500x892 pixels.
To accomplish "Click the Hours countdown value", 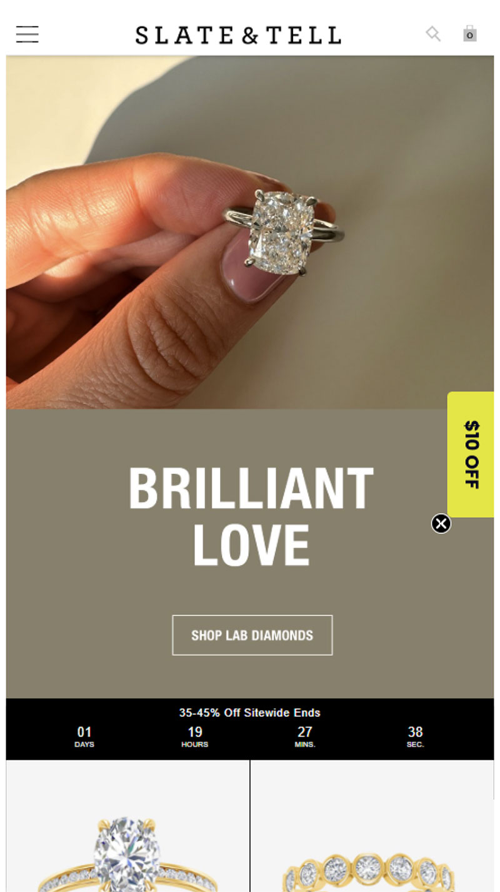I will tap(195, 731).
